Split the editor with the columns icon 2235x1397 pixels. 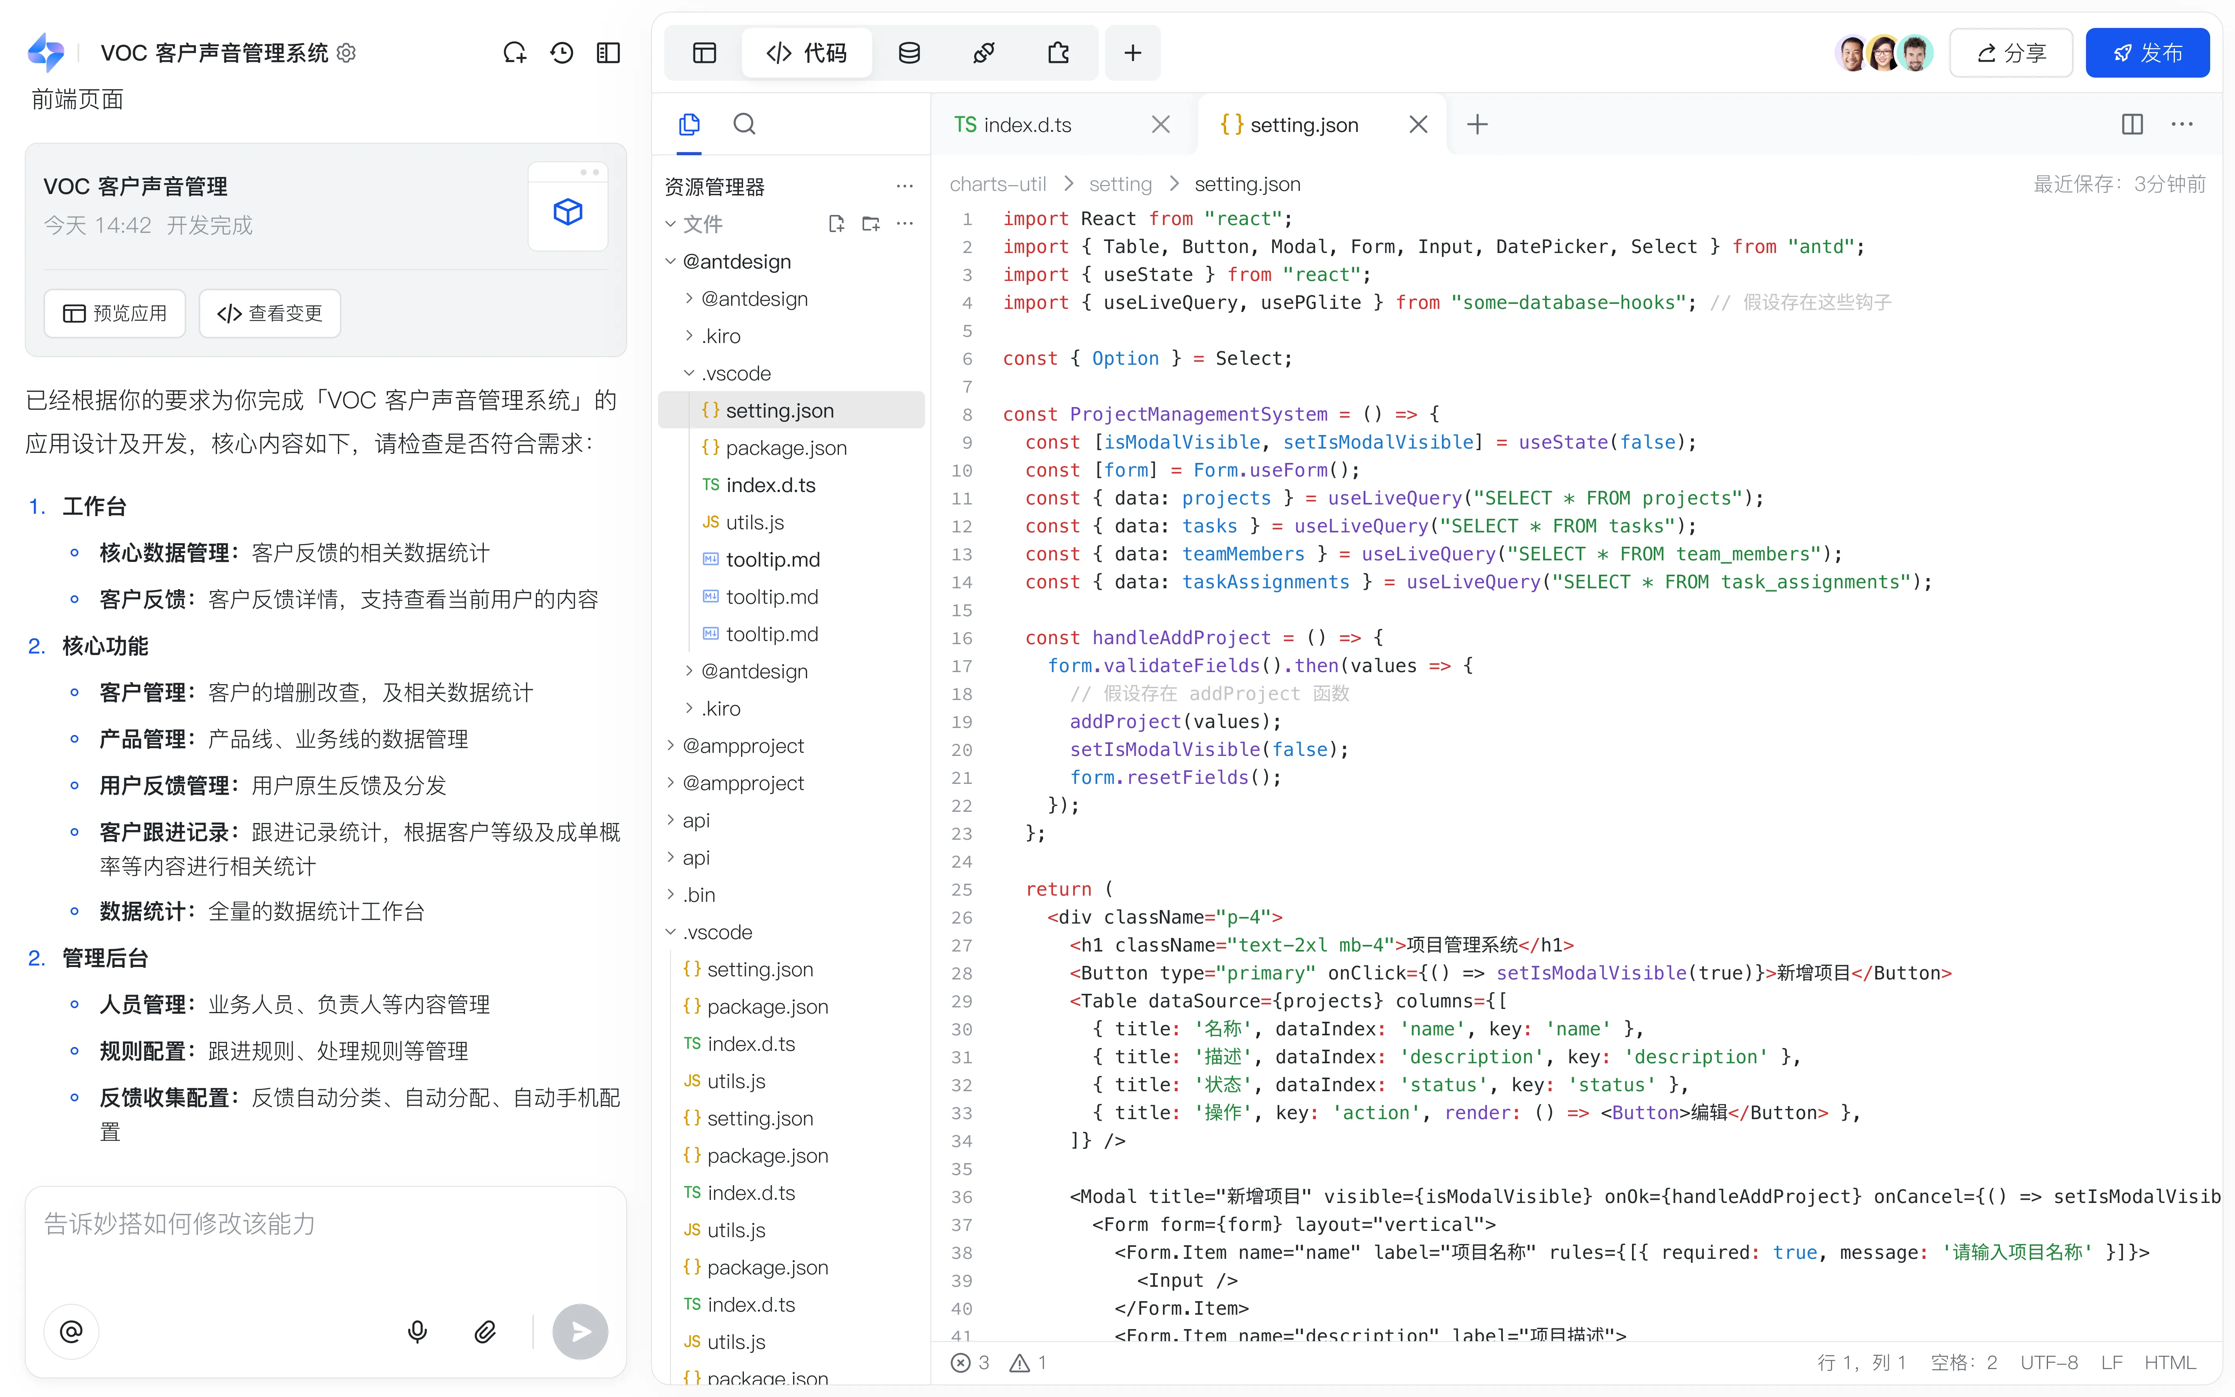2133,125
